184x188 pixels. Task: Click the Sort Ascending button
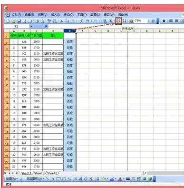[118, 21]
